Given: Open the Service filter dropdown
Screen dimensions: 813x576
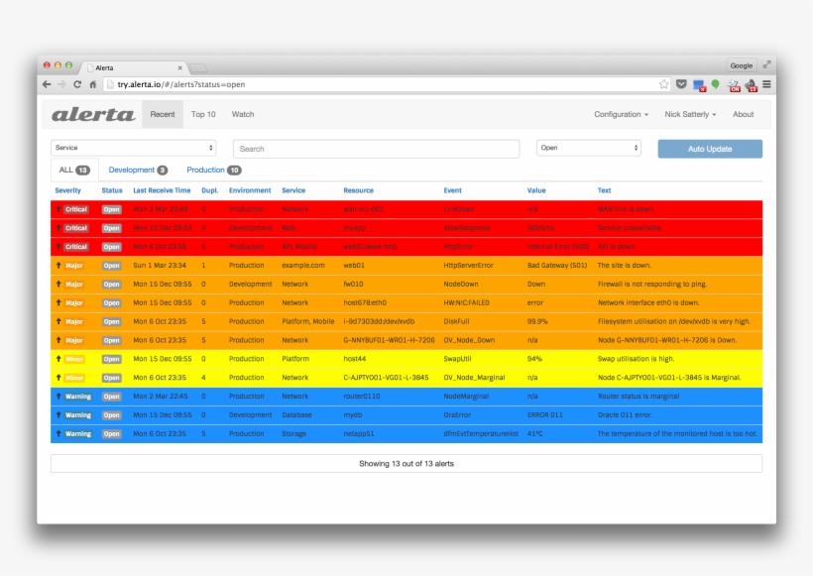Looking at the screenshot, I should pos(134,147).
